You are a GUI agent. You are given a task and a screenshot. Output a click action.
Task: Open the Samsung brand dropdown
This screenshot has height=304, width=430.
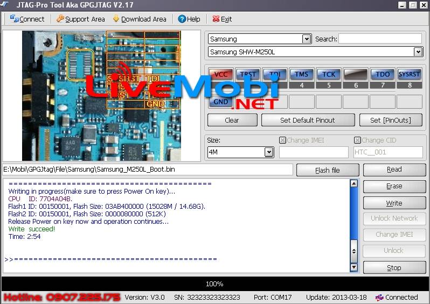point(307,39)
